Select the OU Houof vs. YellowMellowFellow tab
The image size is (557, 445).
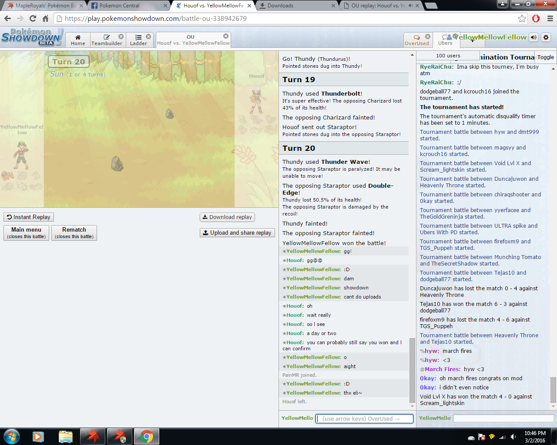click(x=193, y=40)
